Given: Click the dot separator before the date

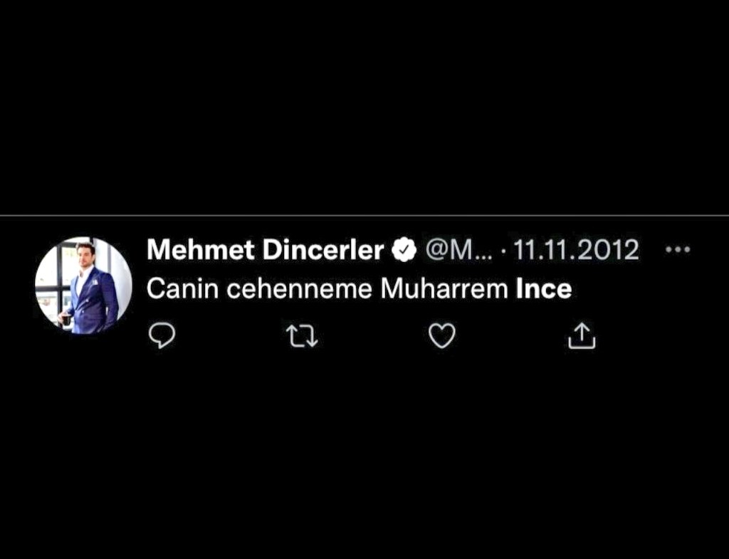Looking at the screenshot, I should (x=503, y=251).
